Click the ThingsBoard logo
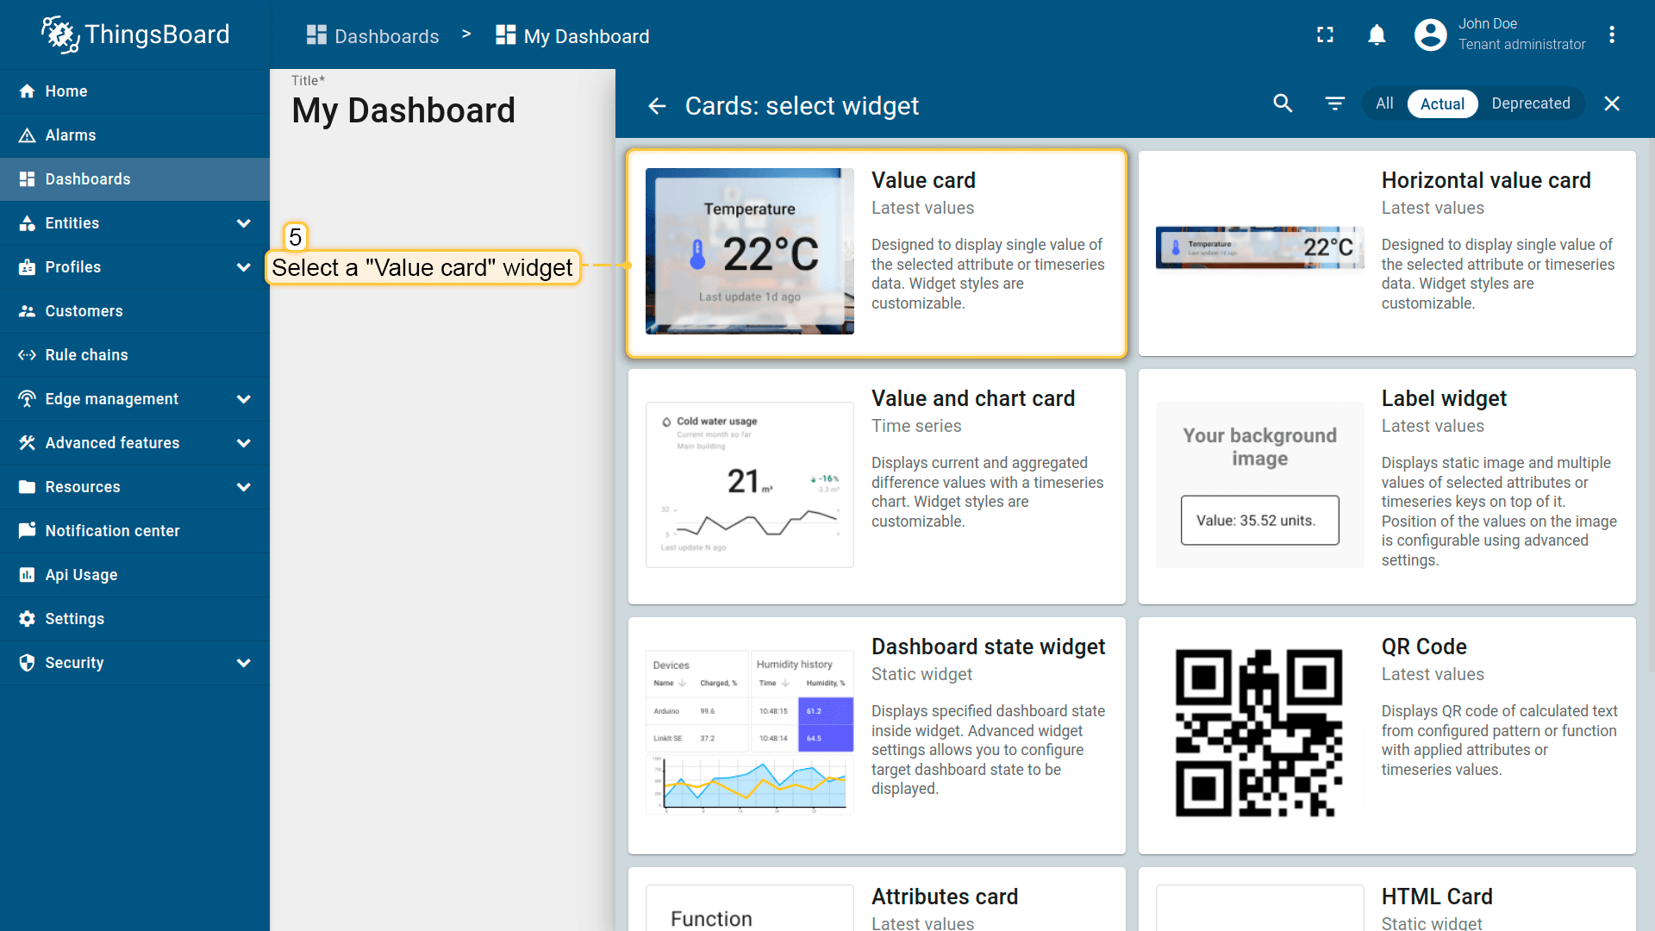Screen dimensions: 1655x931 point(135,34)
